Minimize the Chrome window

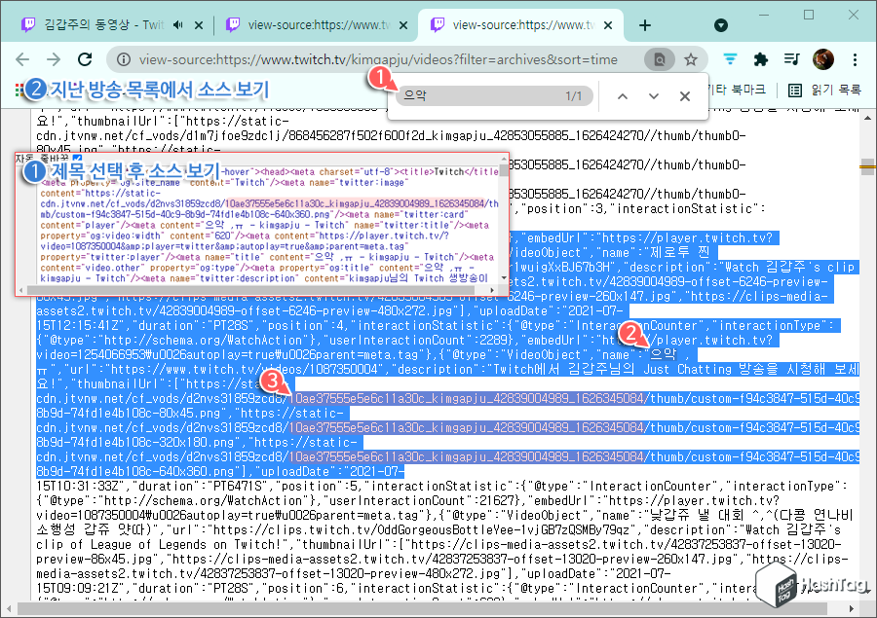763,16
